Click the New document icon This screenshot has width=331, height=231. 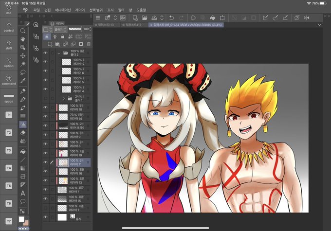tap(135, 18)
